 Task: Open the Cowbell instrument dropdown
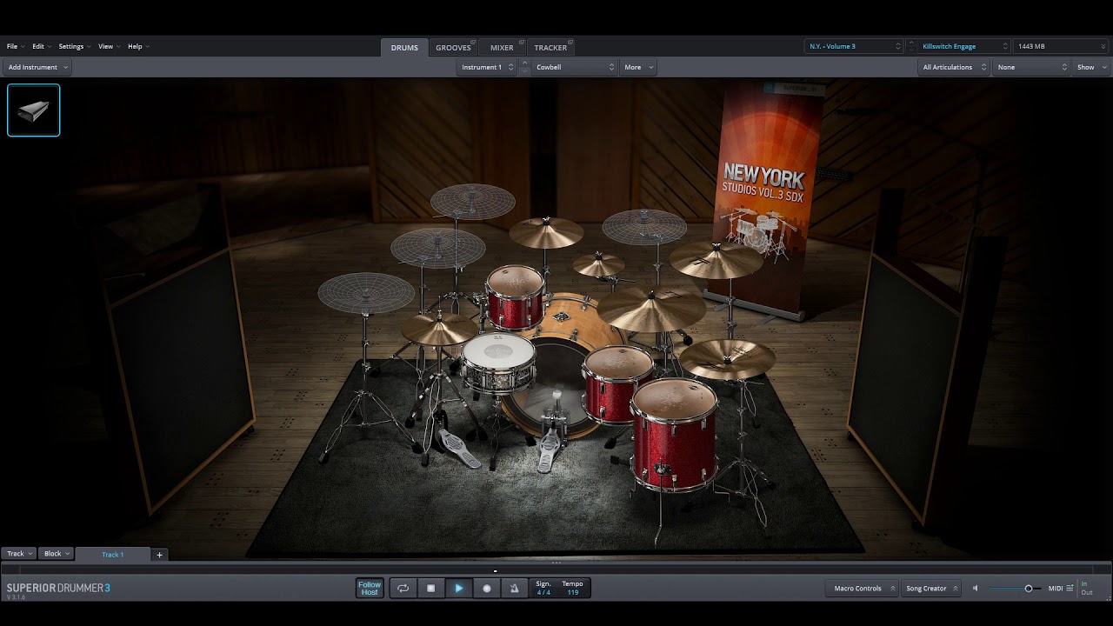pos(575,67)
